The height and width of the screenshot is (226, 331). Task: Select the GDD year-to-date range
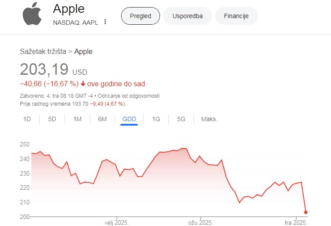click(129, 119)
